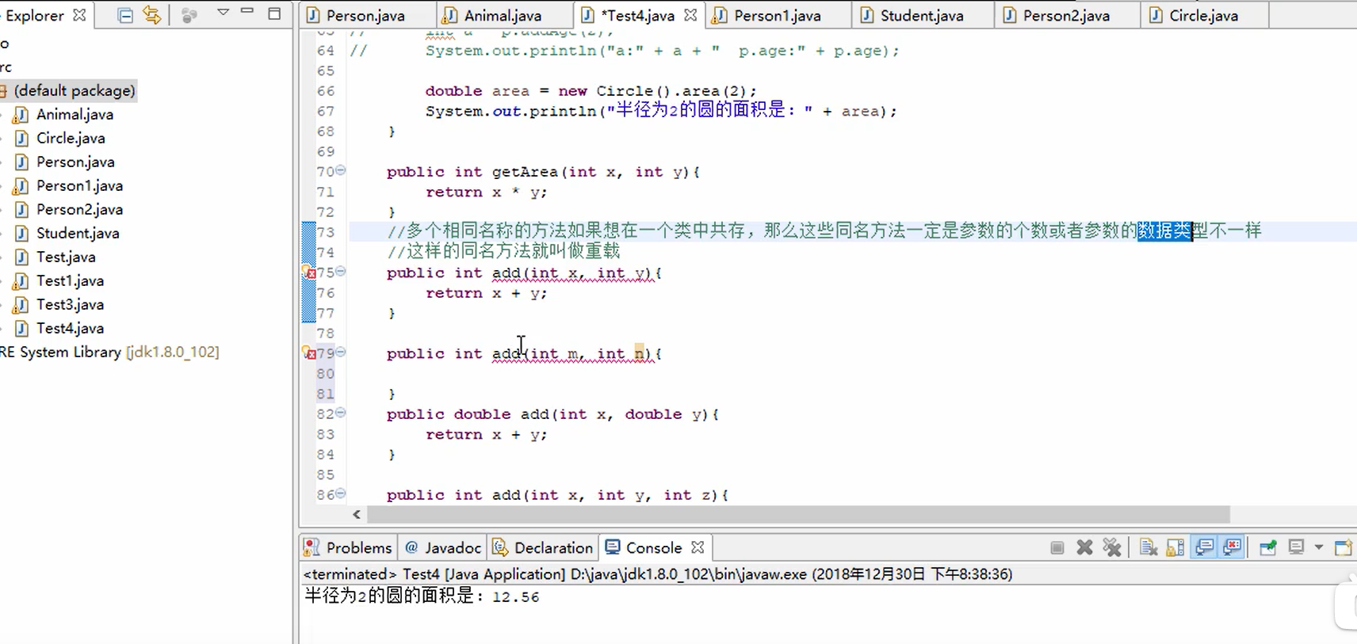Switch to the Person.java editor tab
The height and width of the screenshot is (644, 1357).
(367, 16)
